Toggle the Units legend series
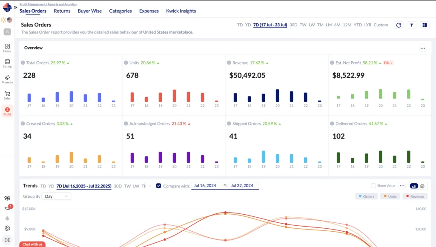 (x=390, y=196)
